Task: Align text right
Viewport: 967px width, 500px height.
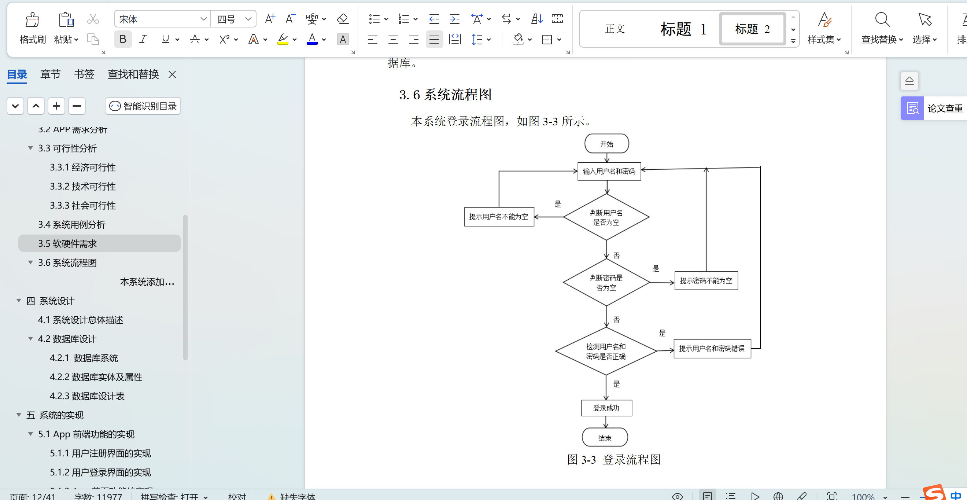Action: 413,39
